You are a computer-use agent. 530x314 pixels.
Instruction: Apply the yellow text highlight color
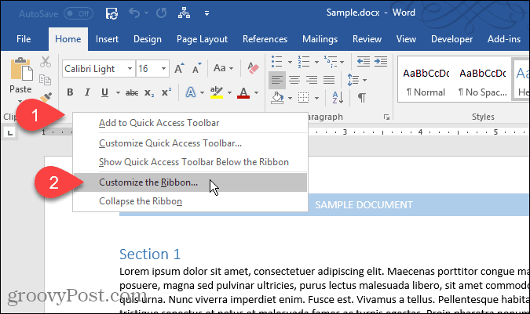click(217, 92)
